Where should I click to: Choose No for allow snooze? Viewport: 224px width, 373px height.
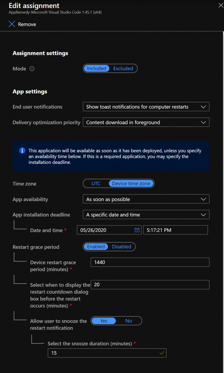point(128,321)
